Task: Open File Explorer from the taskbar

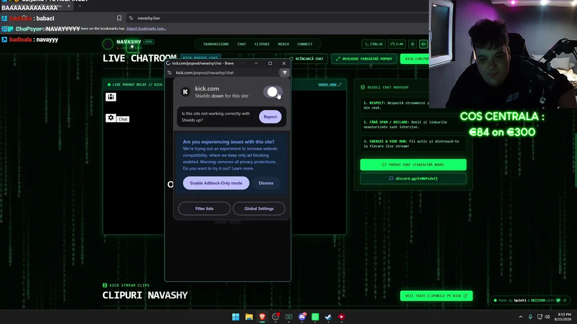Action: (x=249, y=317)
